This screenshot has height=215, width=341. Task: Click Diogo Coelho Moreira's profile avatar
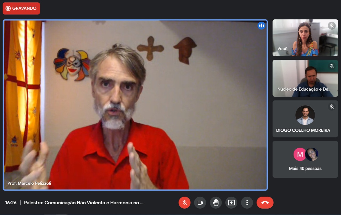coord(305,115)
